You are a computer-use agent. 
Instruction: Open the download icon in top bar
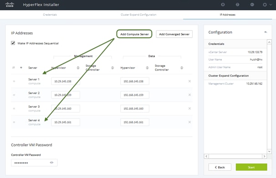[223, 5]
